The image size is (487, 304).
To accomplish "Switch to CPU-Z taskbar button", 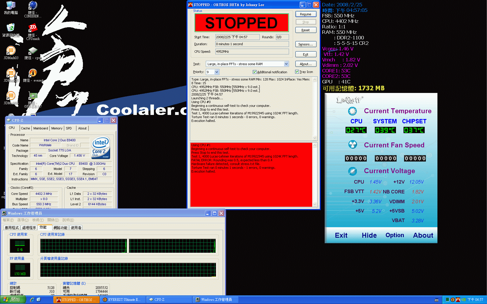I will pos(169,300).
